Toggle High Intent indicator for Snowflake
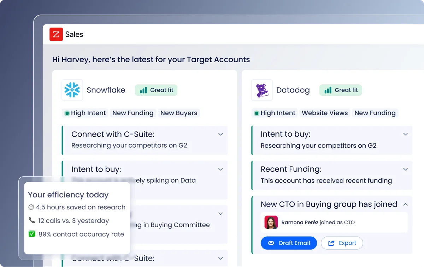This screenshot has height=267, width=424. [x=67, y=113]
